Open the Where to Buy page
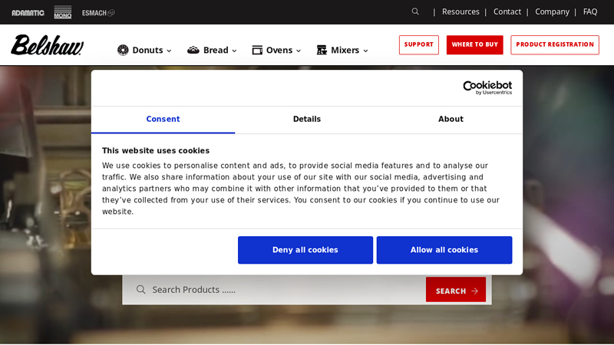The height and width of the screenshot is (345, 614). coord(474,44)
